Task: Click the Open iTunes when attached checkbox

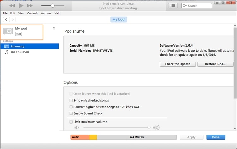Action: point(71,94)
